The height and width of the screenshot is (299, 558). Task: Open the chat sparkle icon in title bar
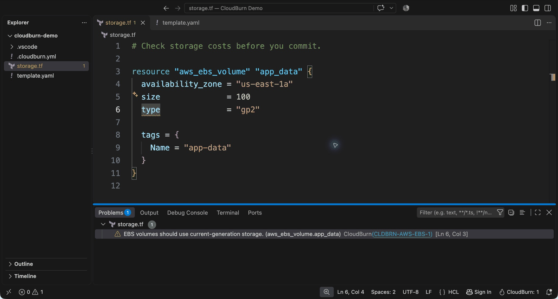pos(381,8)
